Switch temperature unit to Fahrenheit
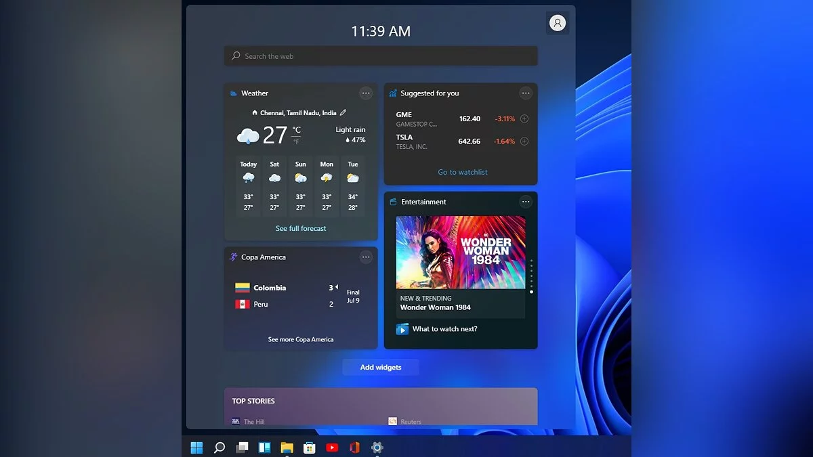 (x=296, y=142)
